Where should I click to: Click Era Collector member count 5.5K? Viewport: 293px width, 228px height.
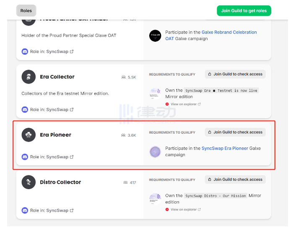tap(132, 77)
